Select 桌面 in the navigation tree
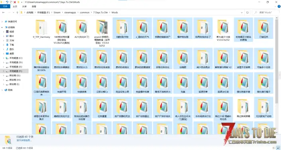Image resolution: width=281 pixels, height=150 pixels. (x=12, y=54)
